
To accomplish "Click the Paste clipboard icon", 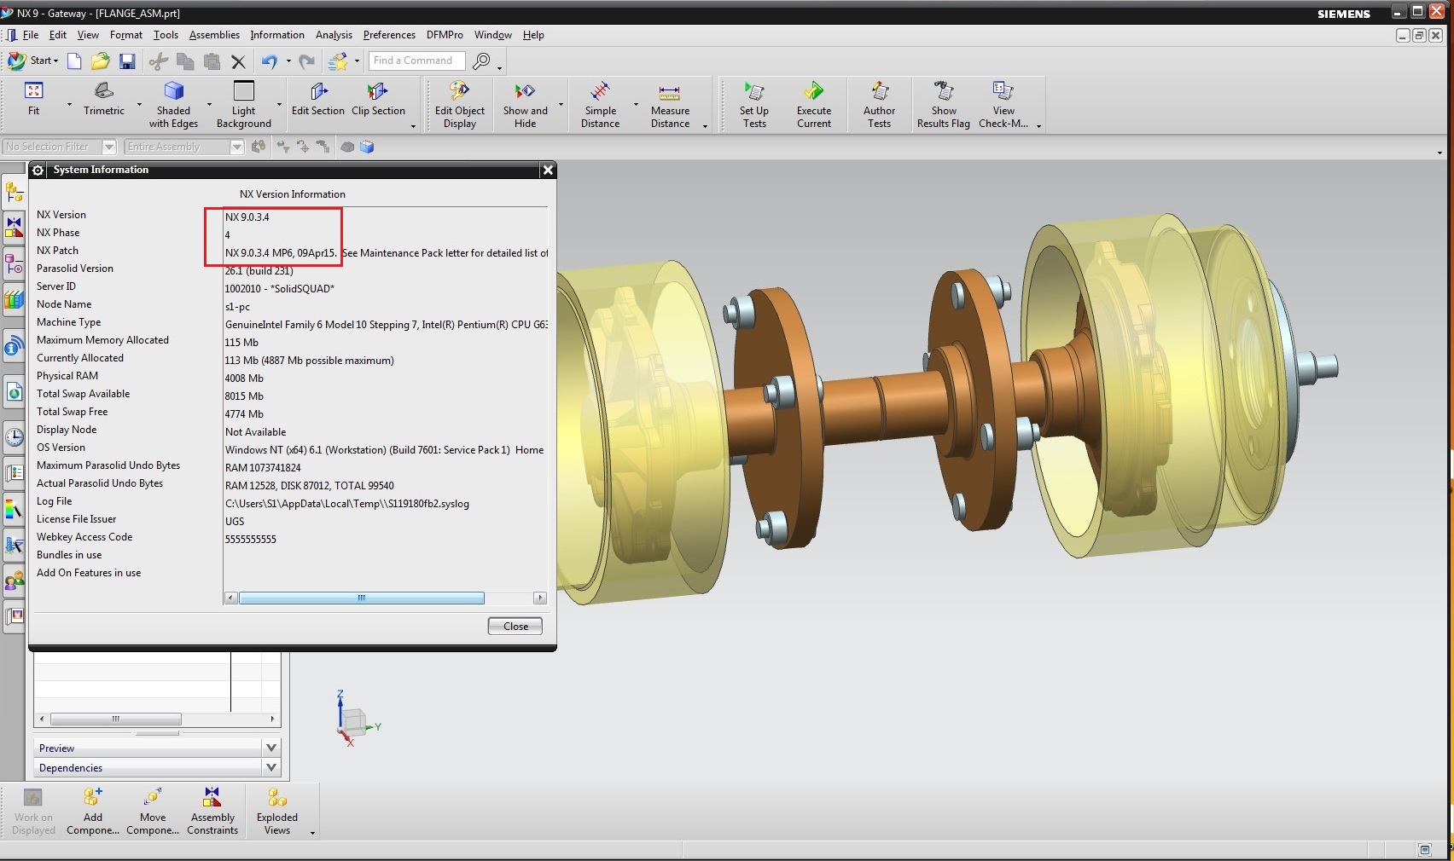I will coord(212,61).
